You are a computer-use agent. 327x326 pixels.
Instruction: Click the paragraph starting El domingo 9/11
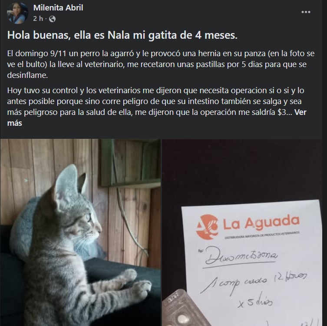click(161, 64)
